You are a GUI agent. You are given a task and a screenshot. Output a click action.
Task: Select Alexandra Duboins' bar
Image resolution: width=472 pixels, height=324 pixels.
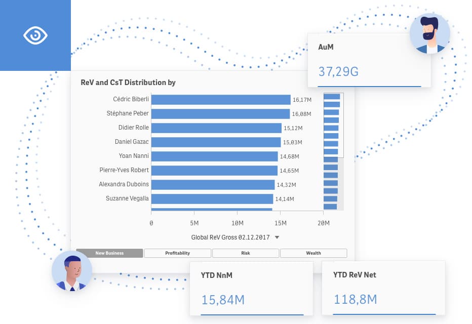coord(213,185)
